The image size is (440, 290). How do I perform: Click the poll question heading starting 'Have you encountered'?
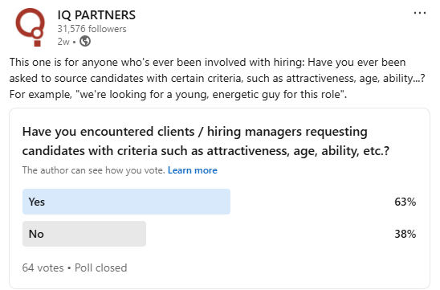[x=206, y=141]
